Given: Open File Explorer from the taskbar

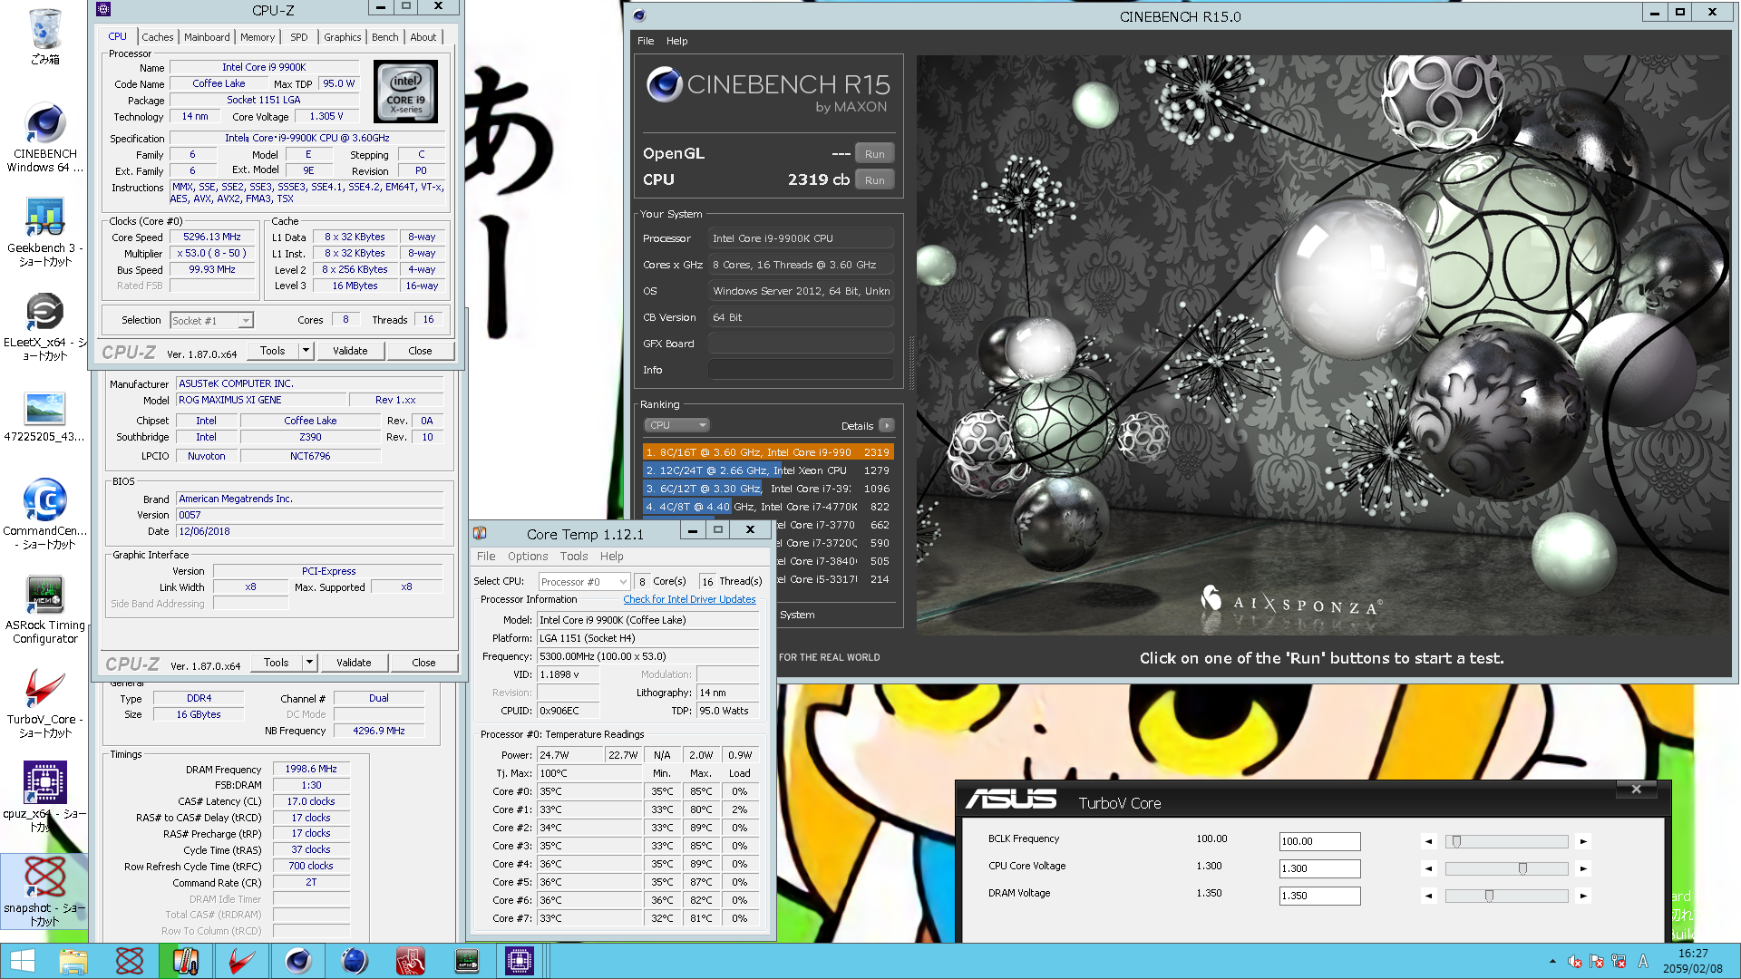Looking at the screenshot, I should click(73, 961).
